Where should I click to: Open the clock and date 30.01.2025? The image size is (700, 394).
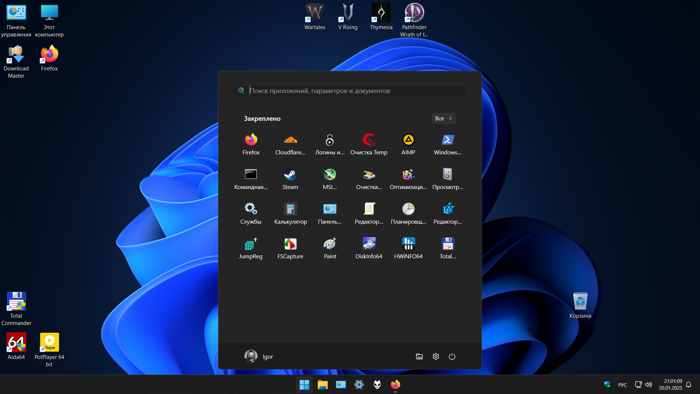(670, 385)
